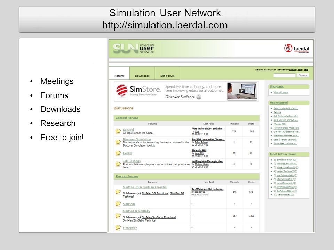Image resolution: width=334 pixels, height=250 pixels.
Task: Open unanswered thread 'Recommended Headwalls'
Action: tap(286, 128)
